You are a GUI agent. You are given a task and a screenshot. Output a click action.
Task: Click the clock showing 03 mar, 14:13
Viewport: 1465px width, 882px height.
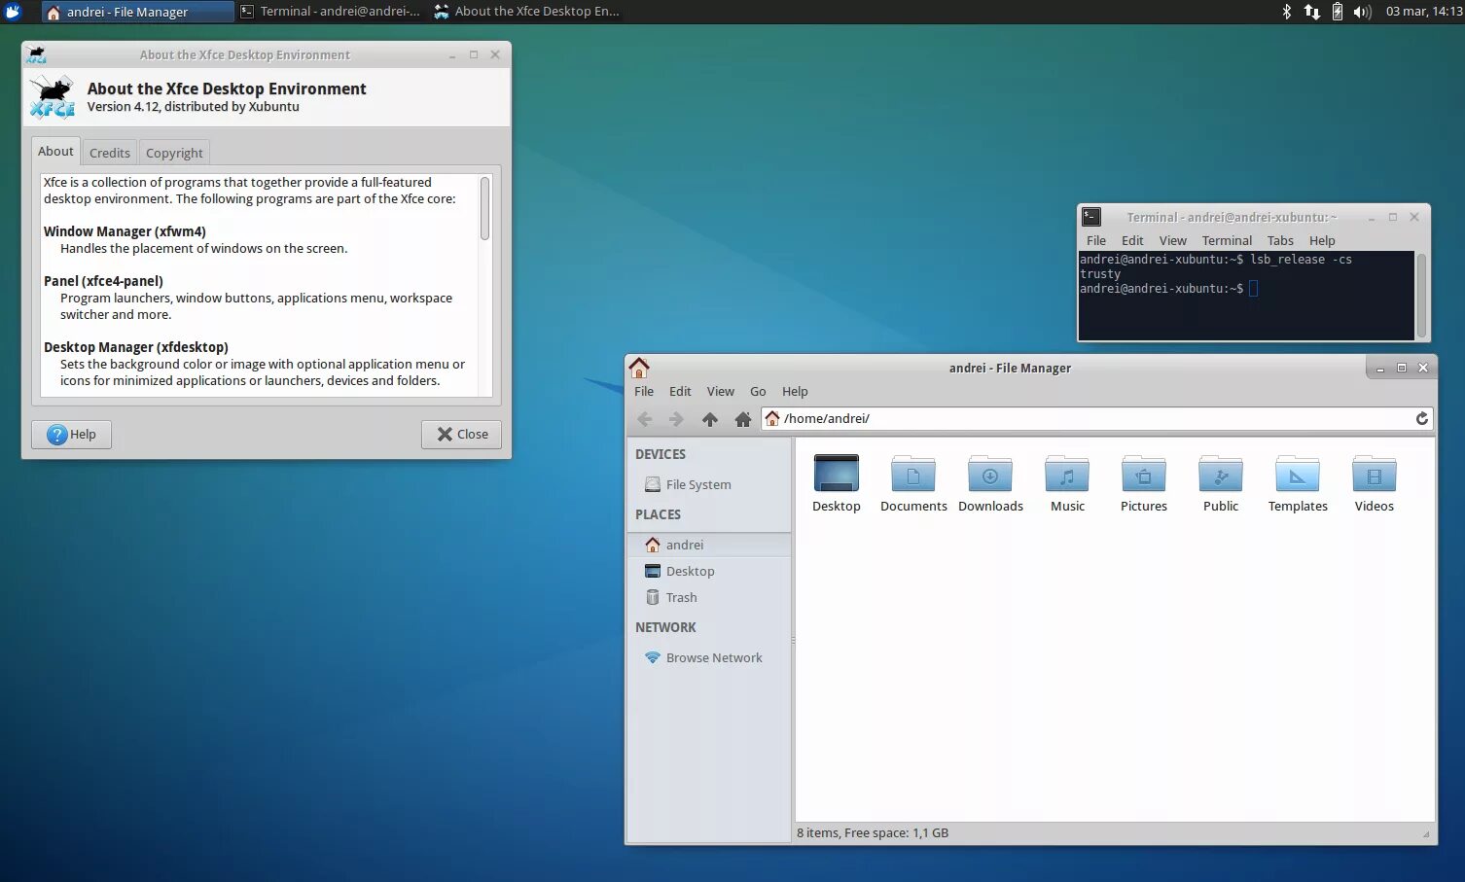[x=1423, y=12]
